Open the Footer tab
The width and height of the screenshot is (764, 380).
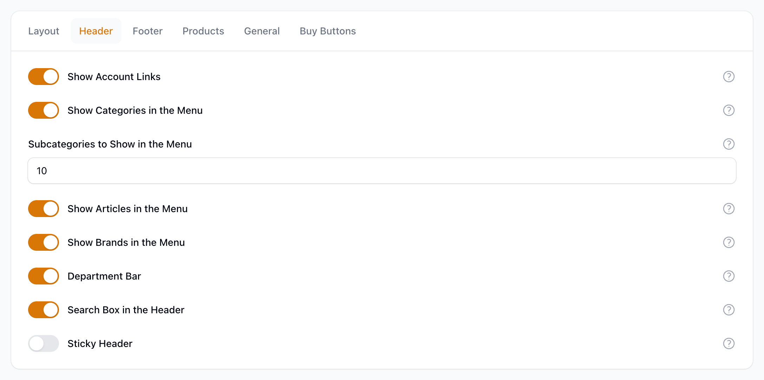click(147, 31)
